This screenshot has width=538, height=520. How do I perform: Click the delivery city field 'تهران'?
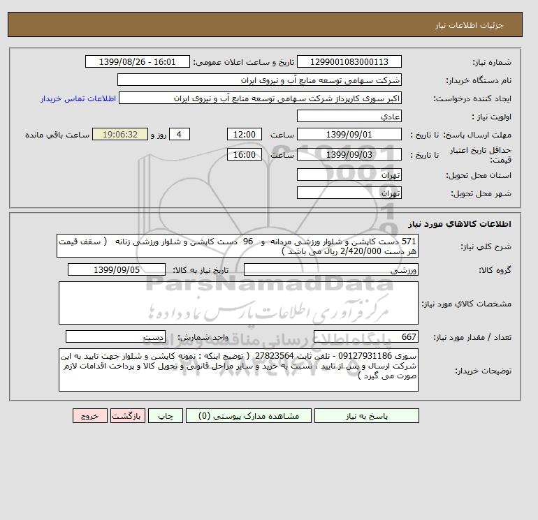349,193
